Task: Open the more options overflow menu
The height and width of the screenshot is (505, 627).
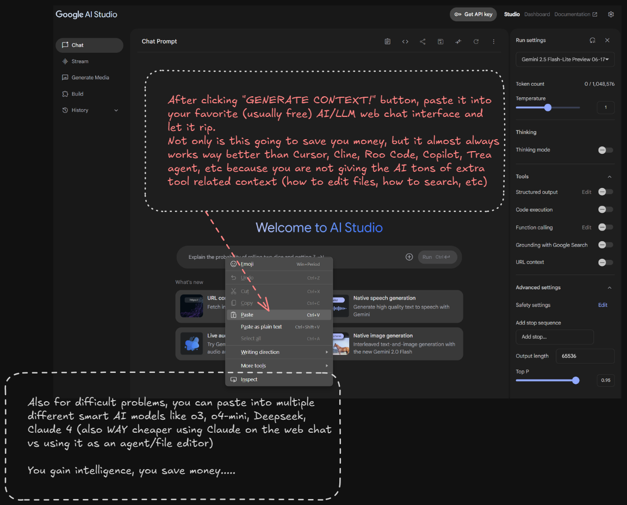Action: tap(493, 41)
